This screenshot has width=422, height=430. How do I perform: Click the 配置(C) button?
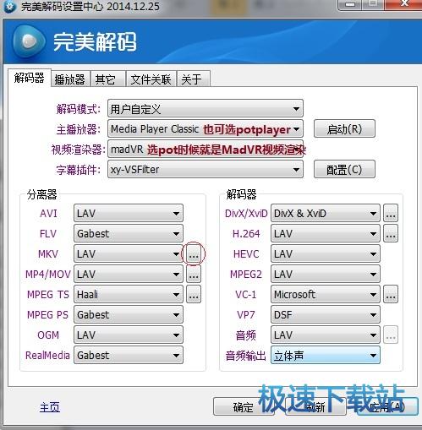[344, 170]
